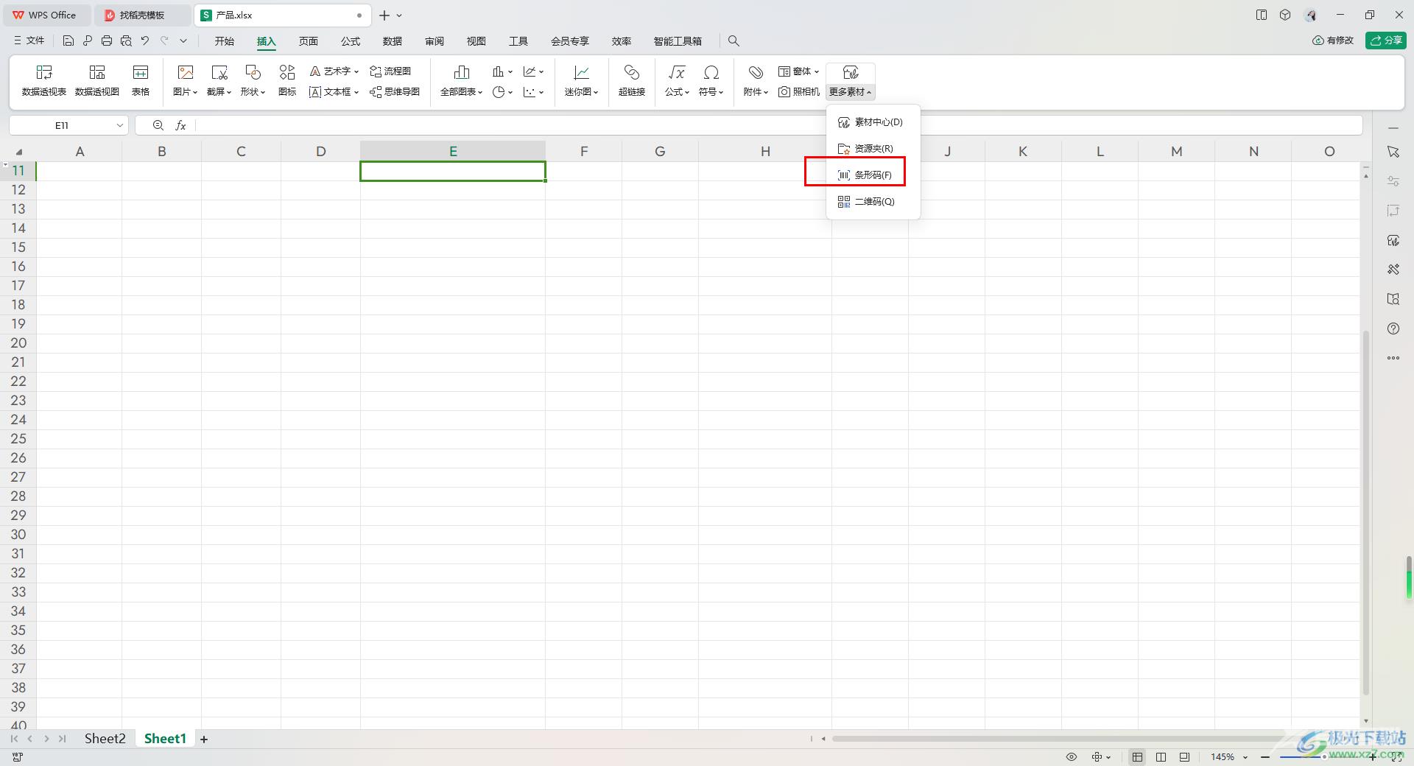Undo the last action
Image resolution: width=1414 pixels, height=766 pixels.
145,41
